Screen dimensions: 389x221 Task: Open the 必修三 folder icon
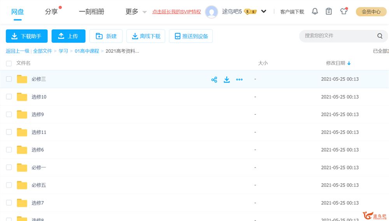pos(22,79)
